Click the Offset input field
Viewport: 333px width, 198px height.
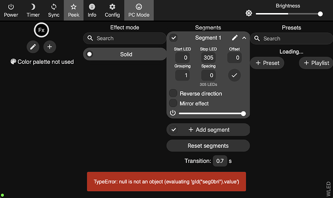235,57
